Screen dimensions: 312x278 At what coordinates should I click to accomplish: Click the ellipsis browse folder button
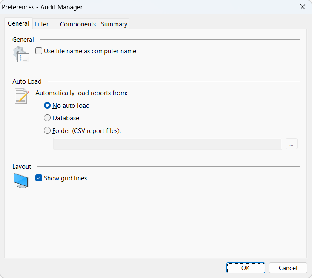(x=291, y=144)
